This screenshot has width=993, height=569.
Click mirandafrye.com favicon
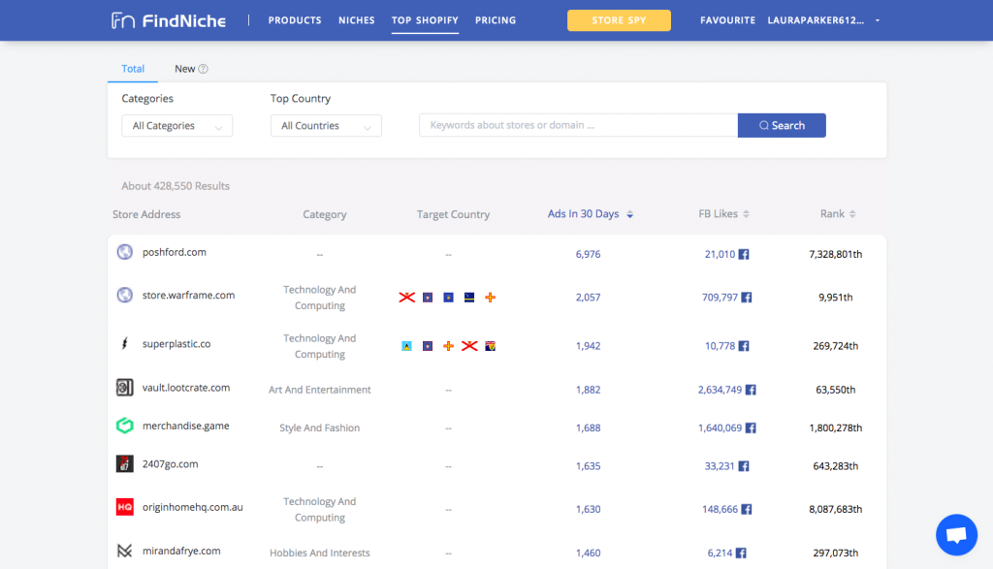125,551
